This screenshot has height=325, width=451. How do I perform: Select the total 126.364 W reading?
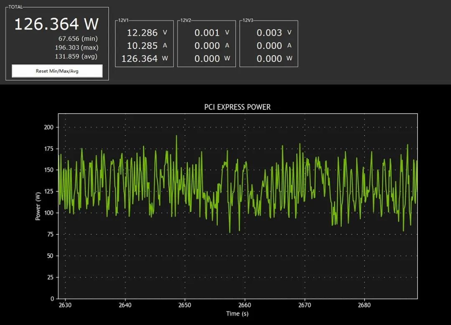coord(57,24)
